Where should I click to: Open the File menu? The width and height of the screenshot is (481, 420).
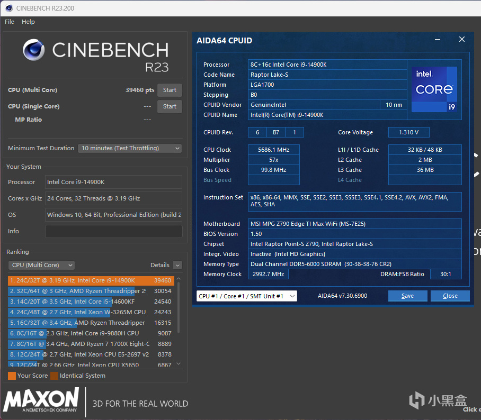(10, 22)
